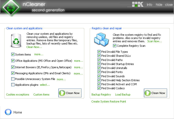Untick the Complete Registry Scan checkbox

click(x=114, y=45)
